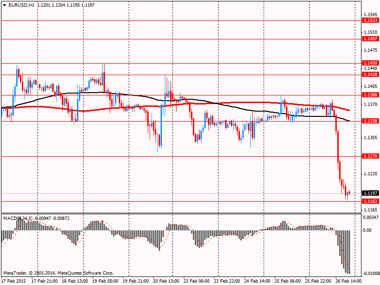Select the red 1.1450 level price label

370,63
